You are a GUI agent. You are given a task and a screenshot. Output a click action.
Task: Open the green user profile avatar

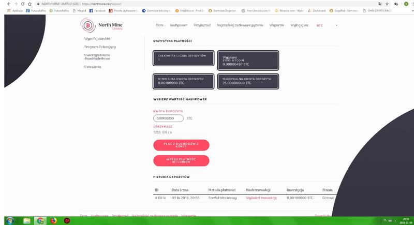tap(406, 4)
